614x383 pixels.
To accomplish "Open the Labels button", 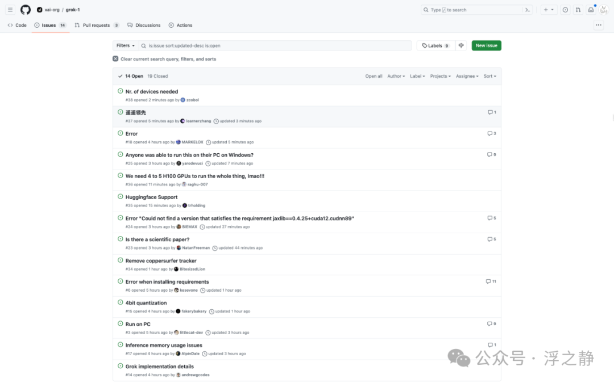I will 435,46.
